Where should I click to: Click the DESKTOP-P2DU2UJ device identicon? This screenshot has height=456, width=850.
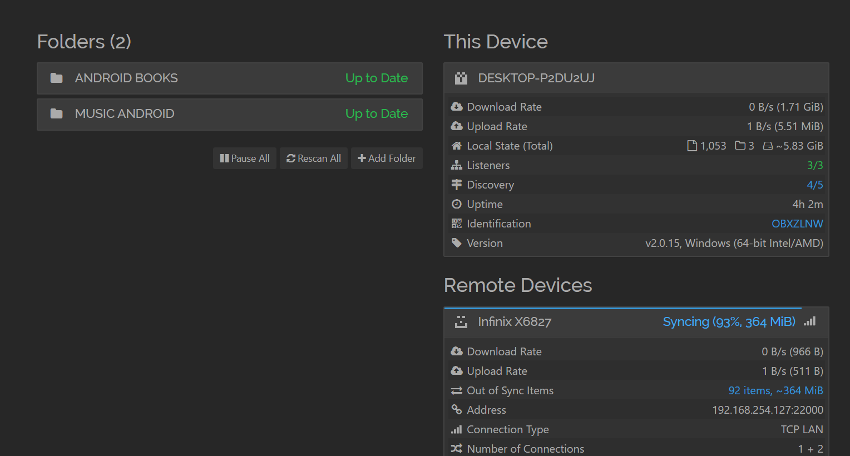click(x=461, y=78)
